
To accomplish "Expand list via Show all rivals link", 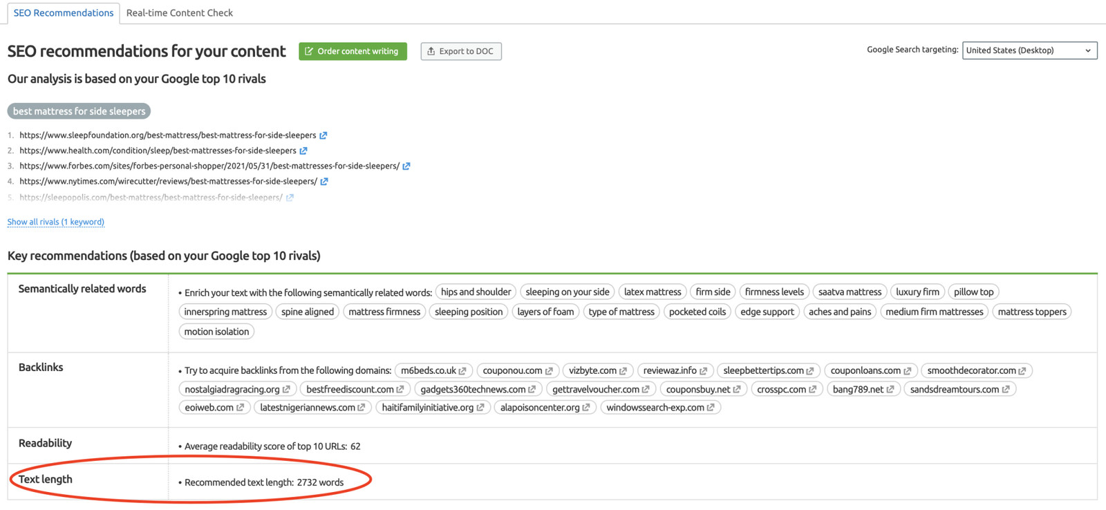I will (x=56, y=222).
